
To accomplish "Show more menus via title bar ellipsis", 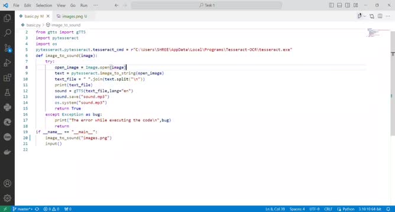I will [x=95, y=5].
